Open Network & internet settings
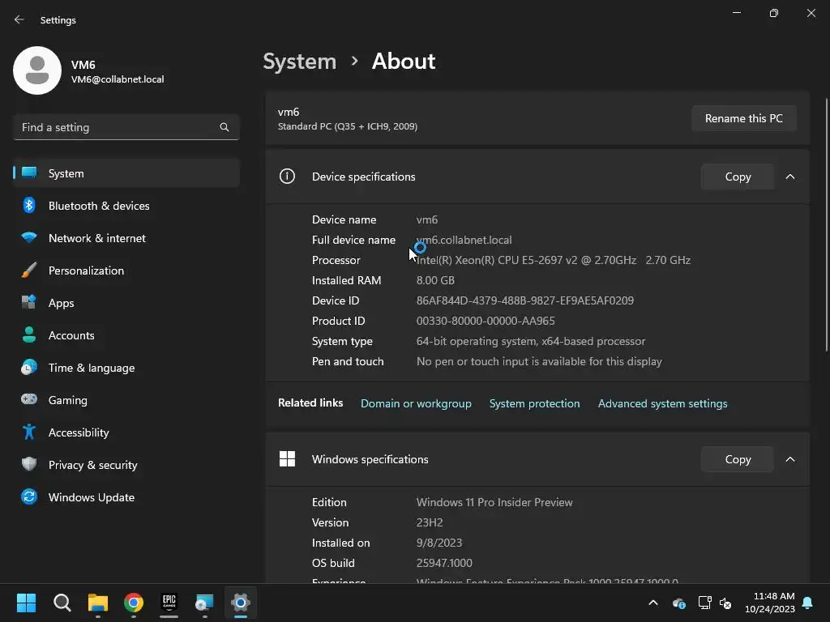This screenshot has width=830, height=622. point(126,238)
